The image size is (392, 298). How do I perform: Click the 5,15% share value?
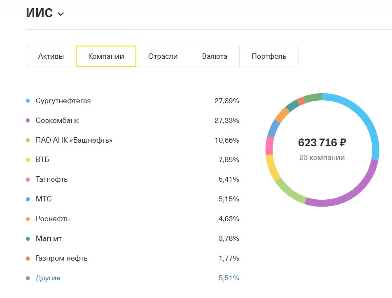pyautogui.click(x=229, y=199)
